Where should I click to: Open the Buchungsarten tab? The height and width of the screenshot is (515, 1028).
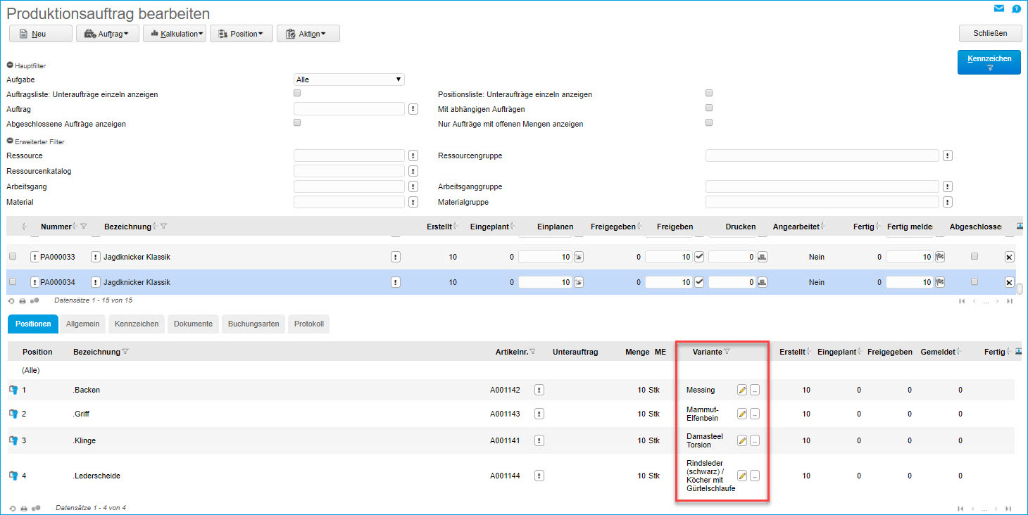pyautogui.click(x=253, y=324)
